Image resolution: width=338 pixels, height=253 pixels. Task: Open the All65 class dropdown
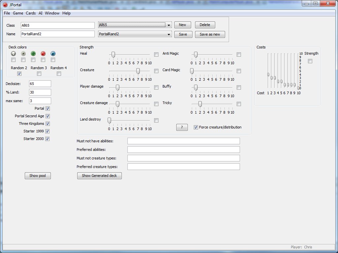[x=169, y=25]
